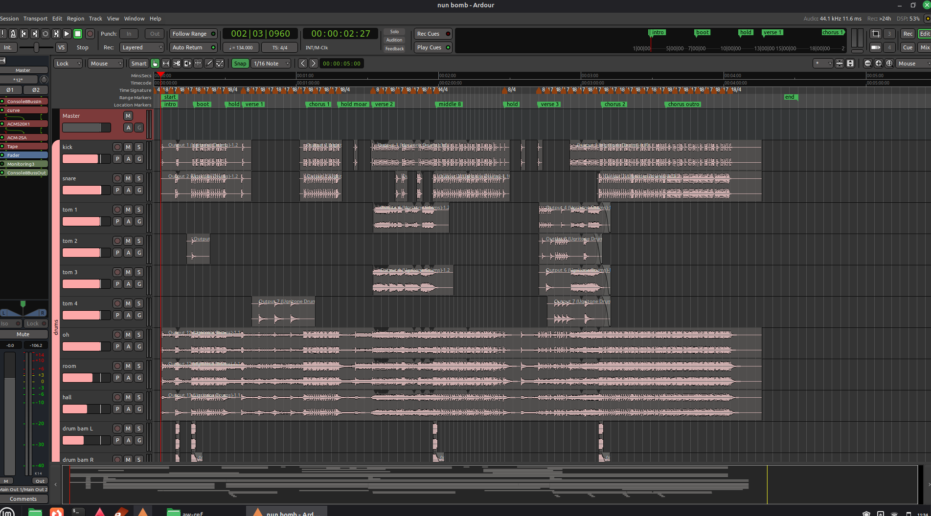Enable the global record button
931x516 pixels.
pos(90,34)
